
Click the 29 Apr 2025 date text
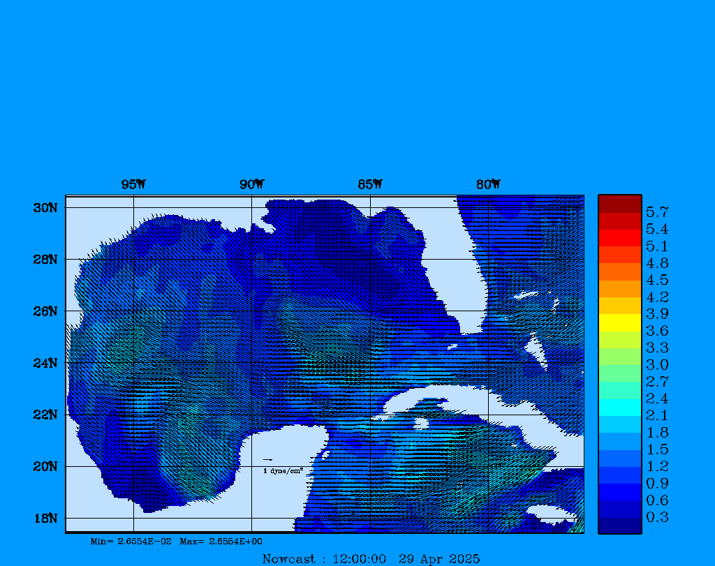(x=439, y=558)
